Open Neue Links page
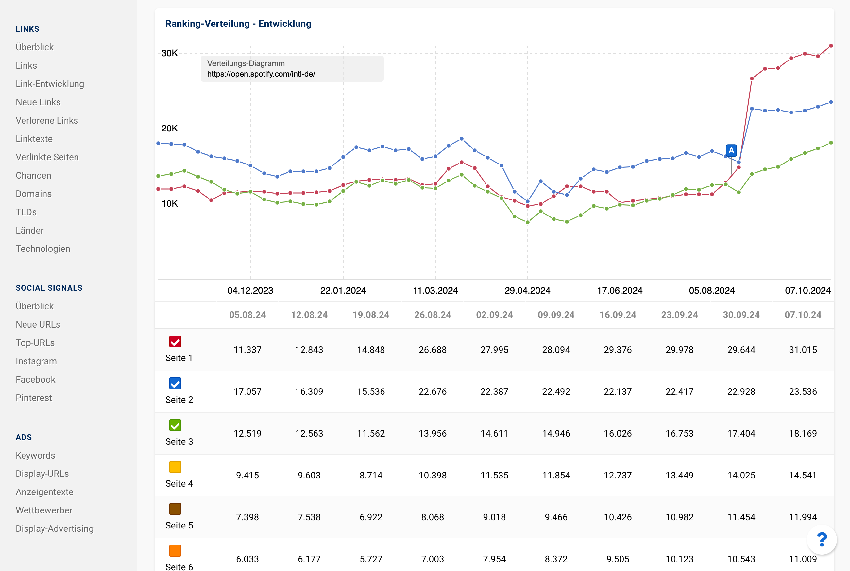This screenshot has width=850, height=571. click(x=38, y=102)
